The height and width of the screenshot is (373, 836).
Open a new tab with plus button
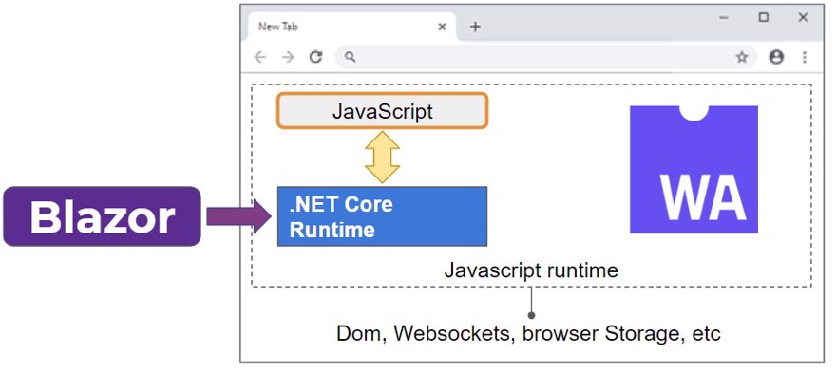tap(475, 27)
